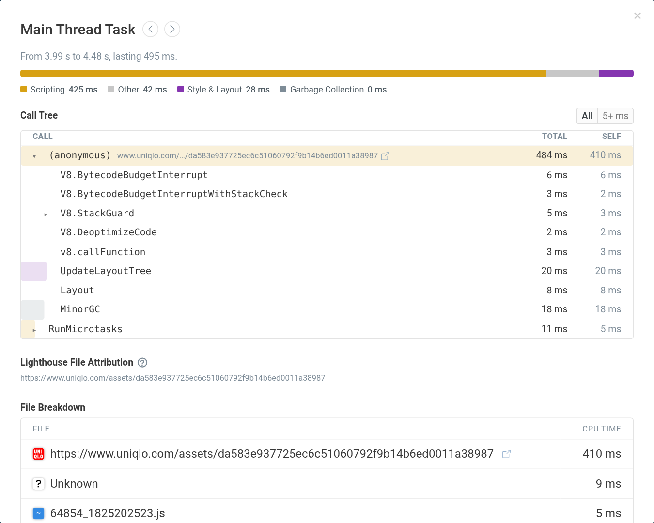Screen dimensions: 654x523
Task: Click the Lighthouse attribution uniqlo asset URL
Action: pos(172,378)
